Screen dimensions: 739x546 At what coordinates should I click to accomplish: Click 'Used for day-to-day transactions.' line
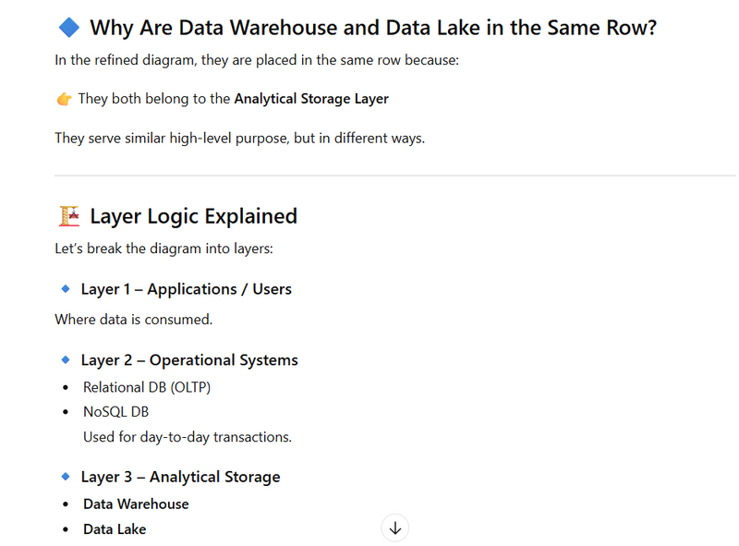[x=188, y=437]
